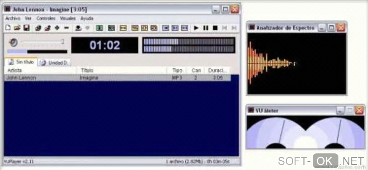Image resolution: width=368 pixels, height=170 pixels.
Task: Select the John Lennon artist cell
Action: [21, 78]
